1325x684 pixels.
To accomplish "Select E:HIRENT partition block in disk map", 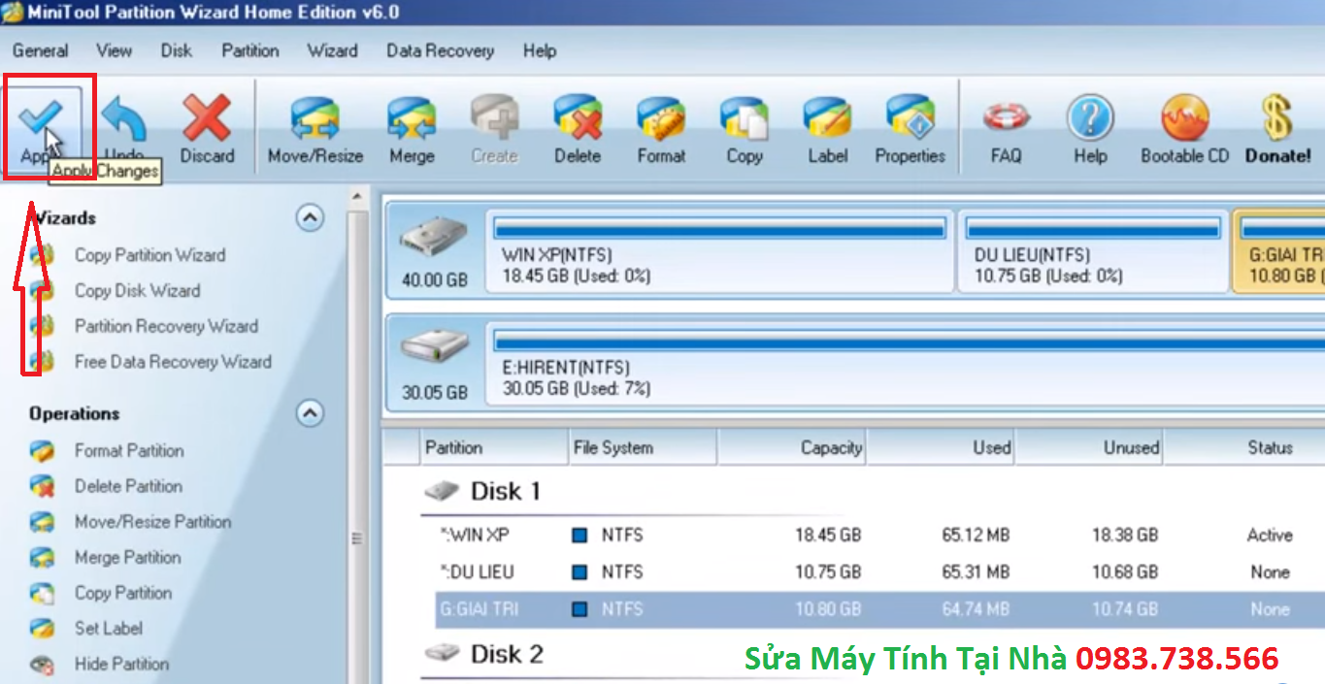I will [907, 365].
